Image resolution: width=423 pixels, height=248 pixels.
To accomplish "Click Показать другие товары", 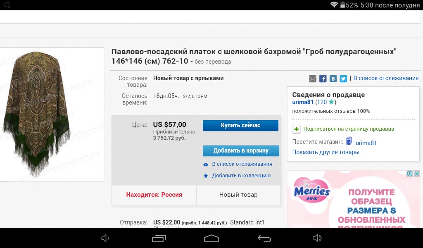I will [x=326, y=152].
